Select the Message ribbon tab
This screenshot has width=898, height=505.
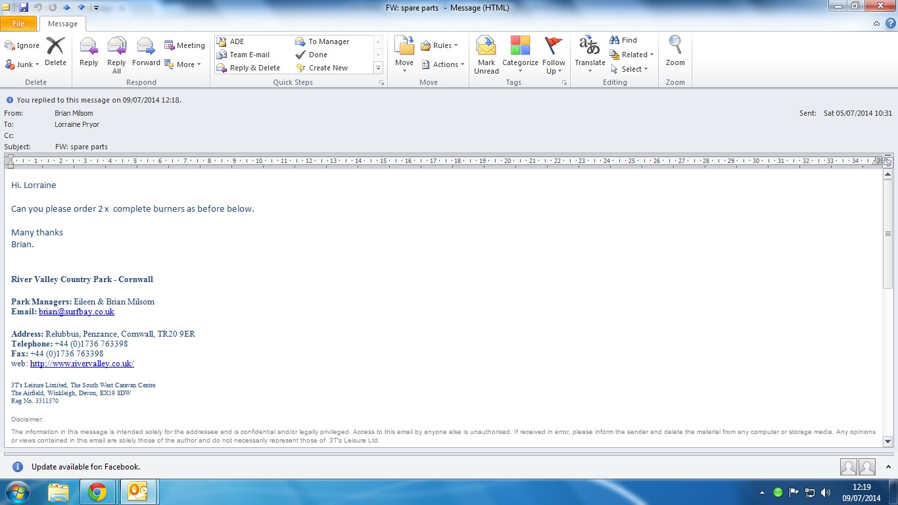[x=62, y=24]
